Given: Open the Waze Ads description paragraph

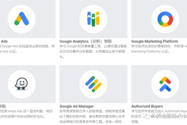Looking at the screenshot, I should click(26, 114).
